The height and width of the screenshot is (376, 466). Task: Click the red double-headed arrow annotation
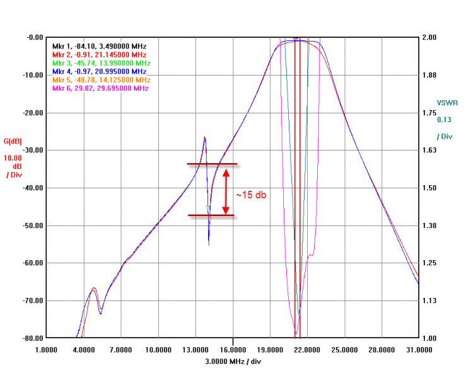226,190
